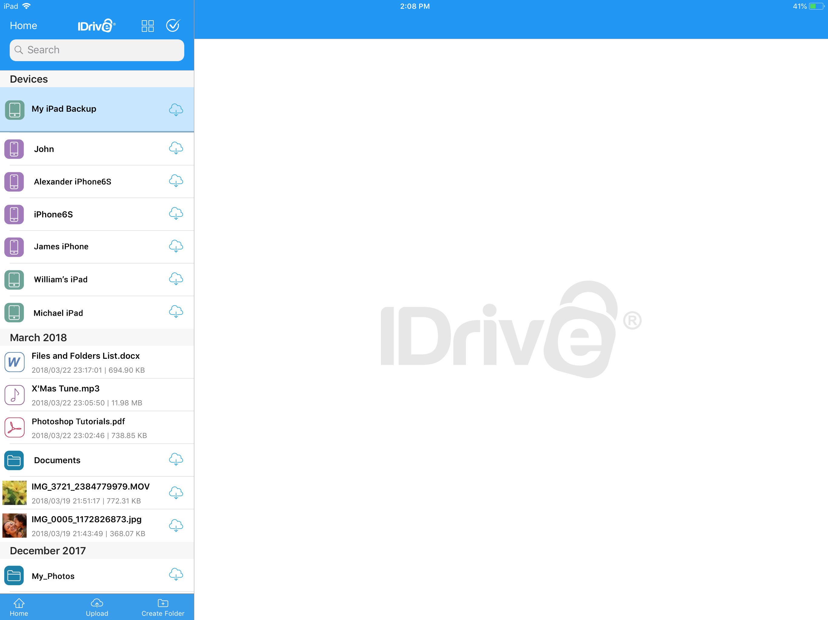This screenshot has height=620, width=828.
Task: Select Upload tab in bottom bar
Action: tap(97, 607)
